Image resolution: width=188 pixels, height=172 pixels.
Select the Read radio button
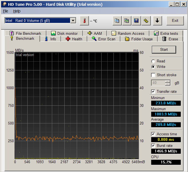tap(153, 61)
